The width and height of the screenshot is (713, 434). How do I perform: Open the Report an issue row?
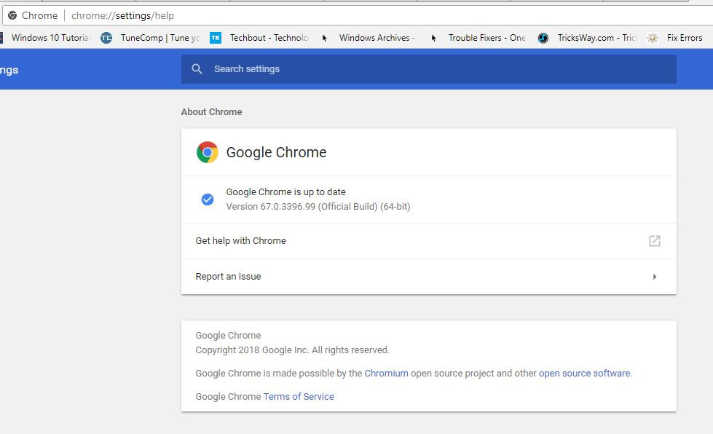(x=429, y=276)
